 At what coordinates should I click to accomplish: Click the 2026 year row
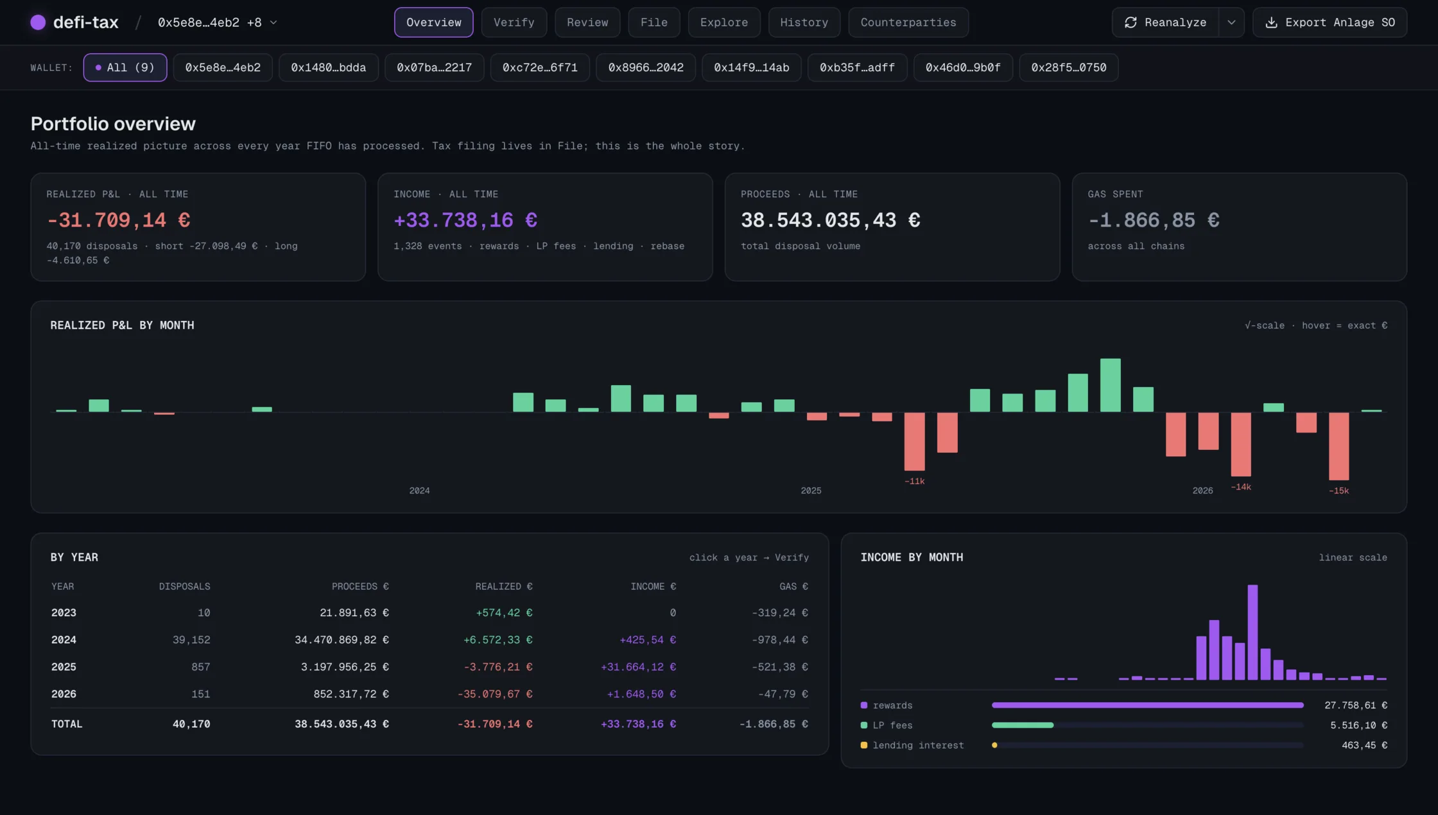point(429,694)
